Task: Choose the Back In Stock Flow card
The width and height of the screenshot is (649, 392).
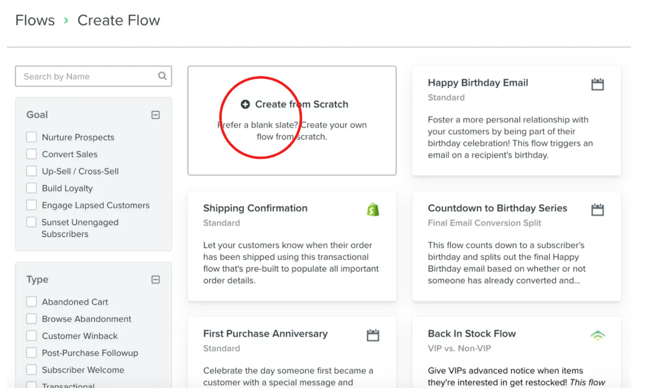Action: pos(471,334)
